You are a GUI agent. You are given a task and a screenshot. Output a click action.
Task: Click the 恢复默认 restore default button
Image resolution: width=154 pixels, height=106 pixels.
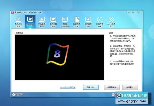[x=130, y=87]
